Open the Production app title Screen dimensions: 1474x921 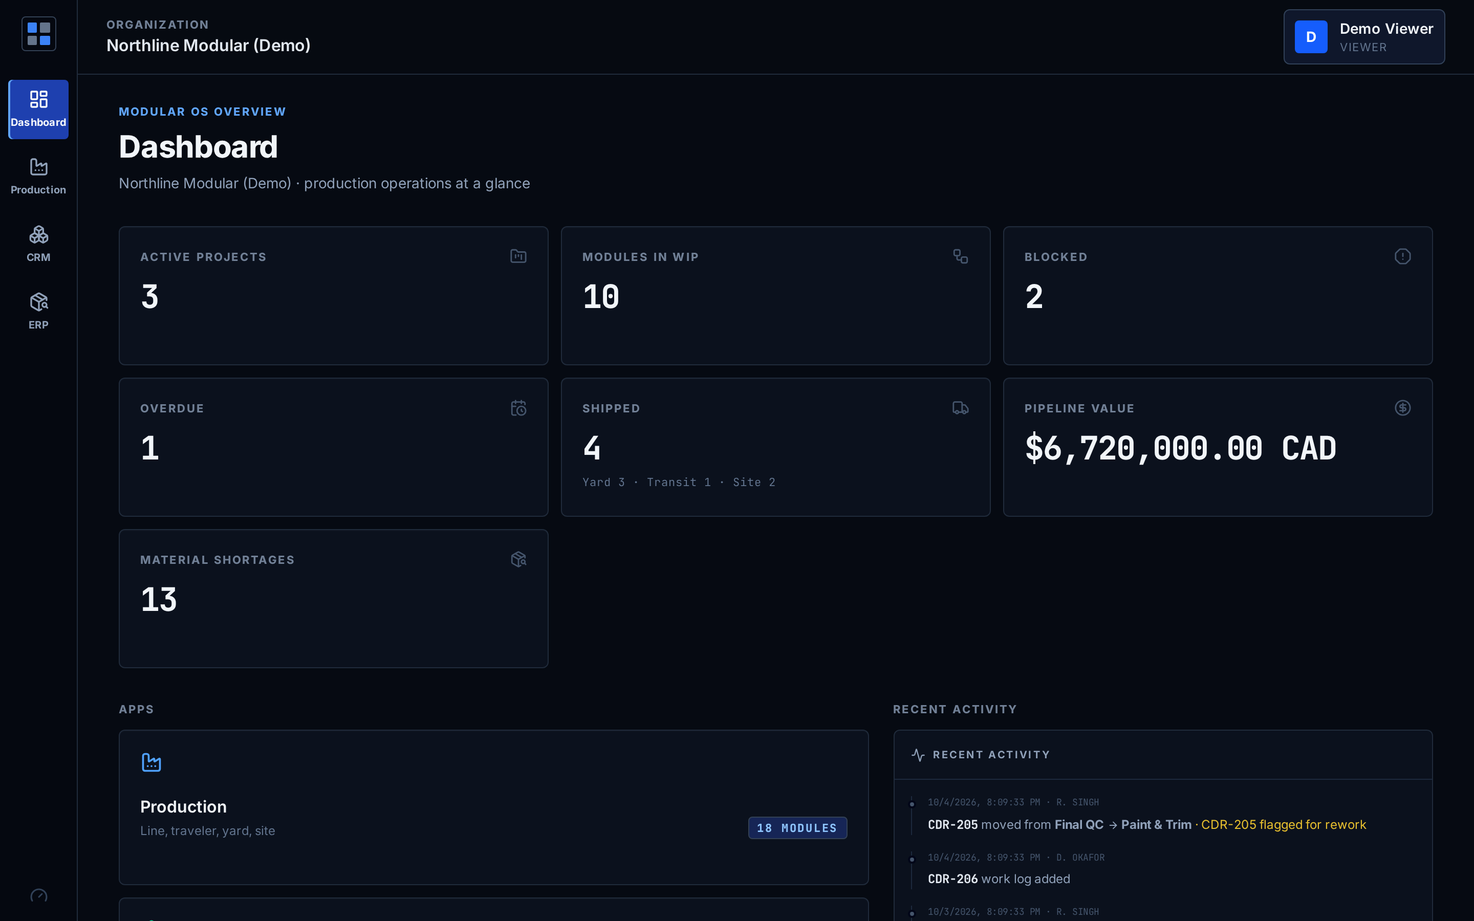pyautogui.click(x=183, y=806)
